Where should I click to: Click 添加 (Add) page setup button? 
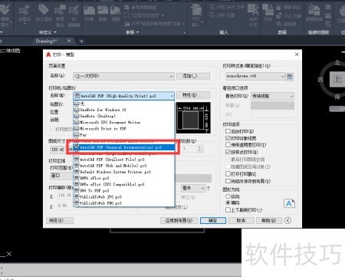point(193,76)
